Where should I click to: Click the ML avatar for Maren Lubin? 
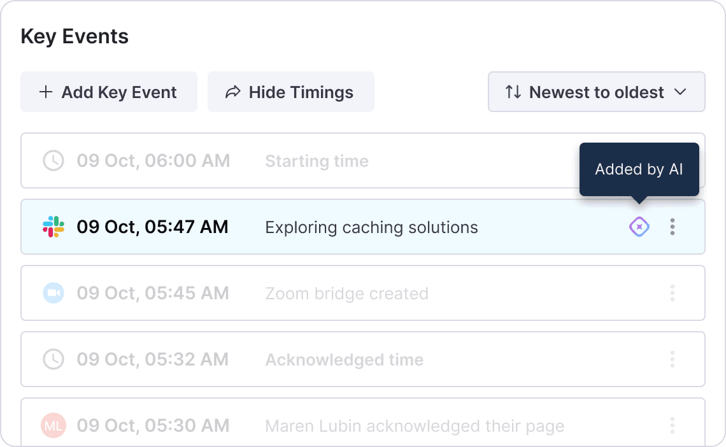tap(53, 425)
